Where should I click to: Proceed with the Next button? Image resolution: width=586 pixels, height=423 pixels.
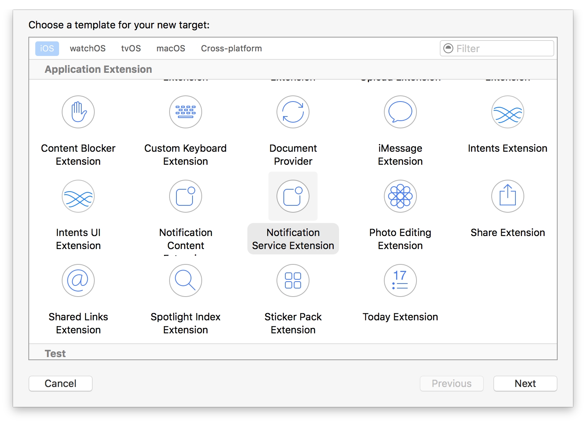(x=525, y=384)
